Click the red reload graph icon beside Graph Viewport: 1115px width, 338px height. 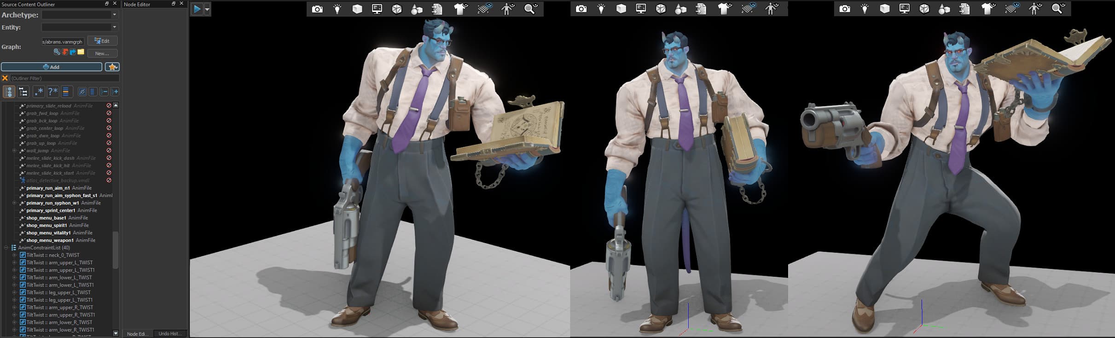[x=65, y=52]
